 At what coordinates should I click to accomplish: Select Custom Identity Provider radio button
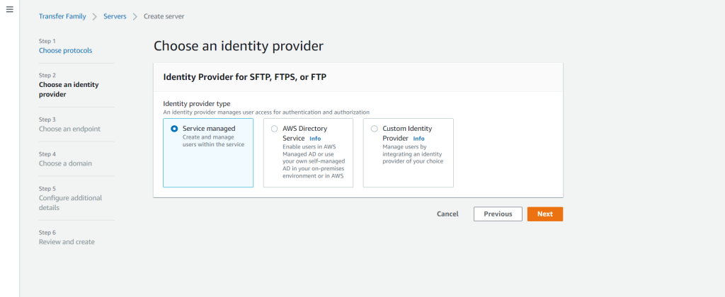375,129
